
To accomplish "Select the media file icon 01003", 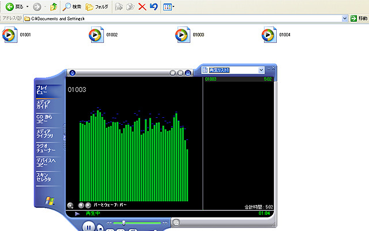I will pyautogui.click(x=182, y=35).
